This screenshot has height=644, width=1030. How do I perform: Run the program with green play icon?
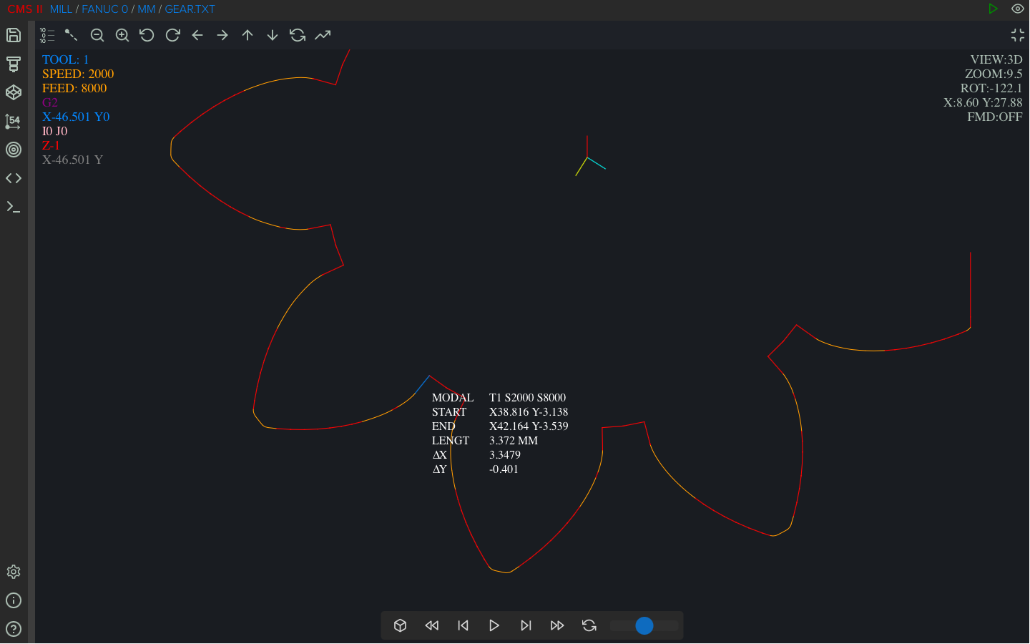click(993, 9)
